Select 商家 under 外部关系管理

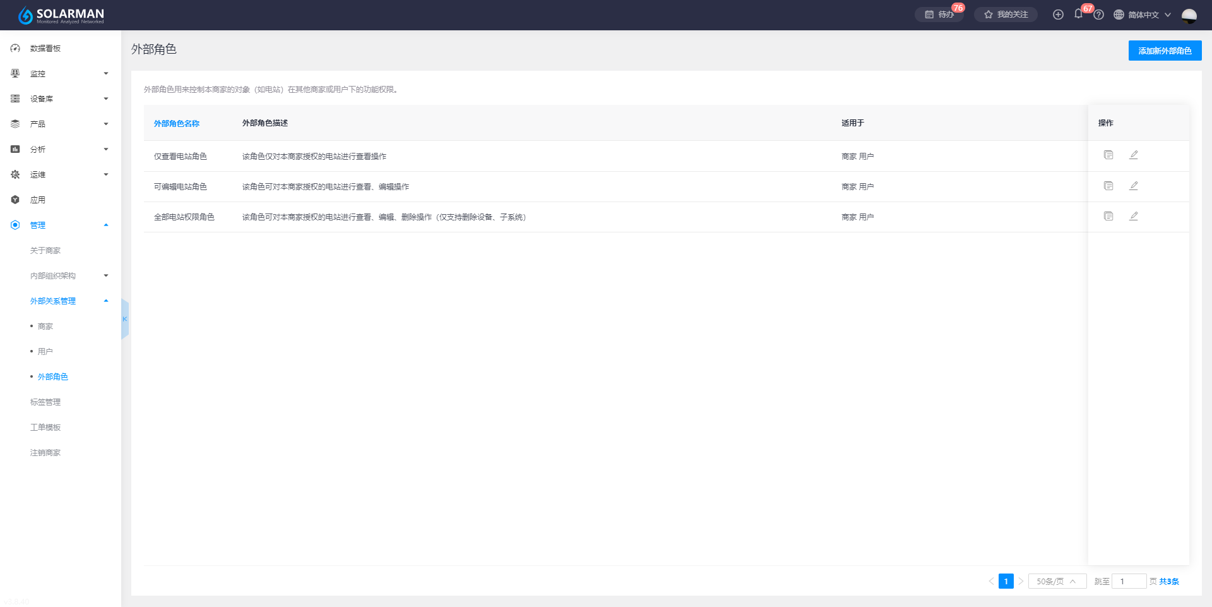[45, 326]
